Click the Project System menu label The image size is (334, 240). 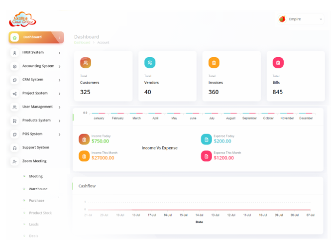[x=35, y=93]
